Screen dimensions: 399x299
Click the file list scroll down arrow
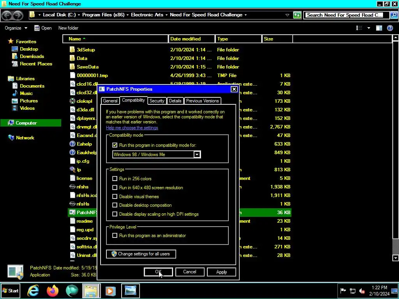click(x=395, y=258)
